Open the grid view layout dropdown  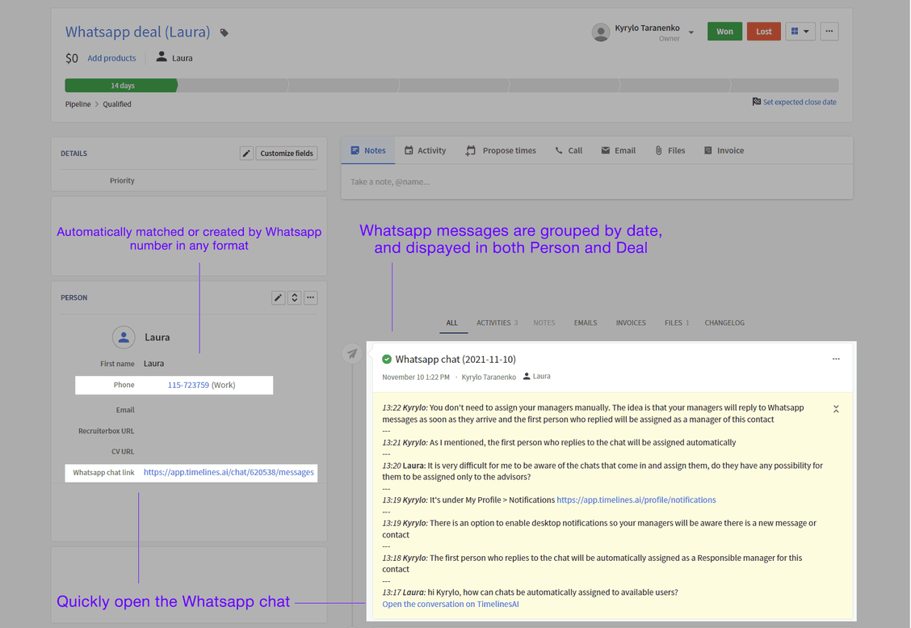tap(800, 32)
